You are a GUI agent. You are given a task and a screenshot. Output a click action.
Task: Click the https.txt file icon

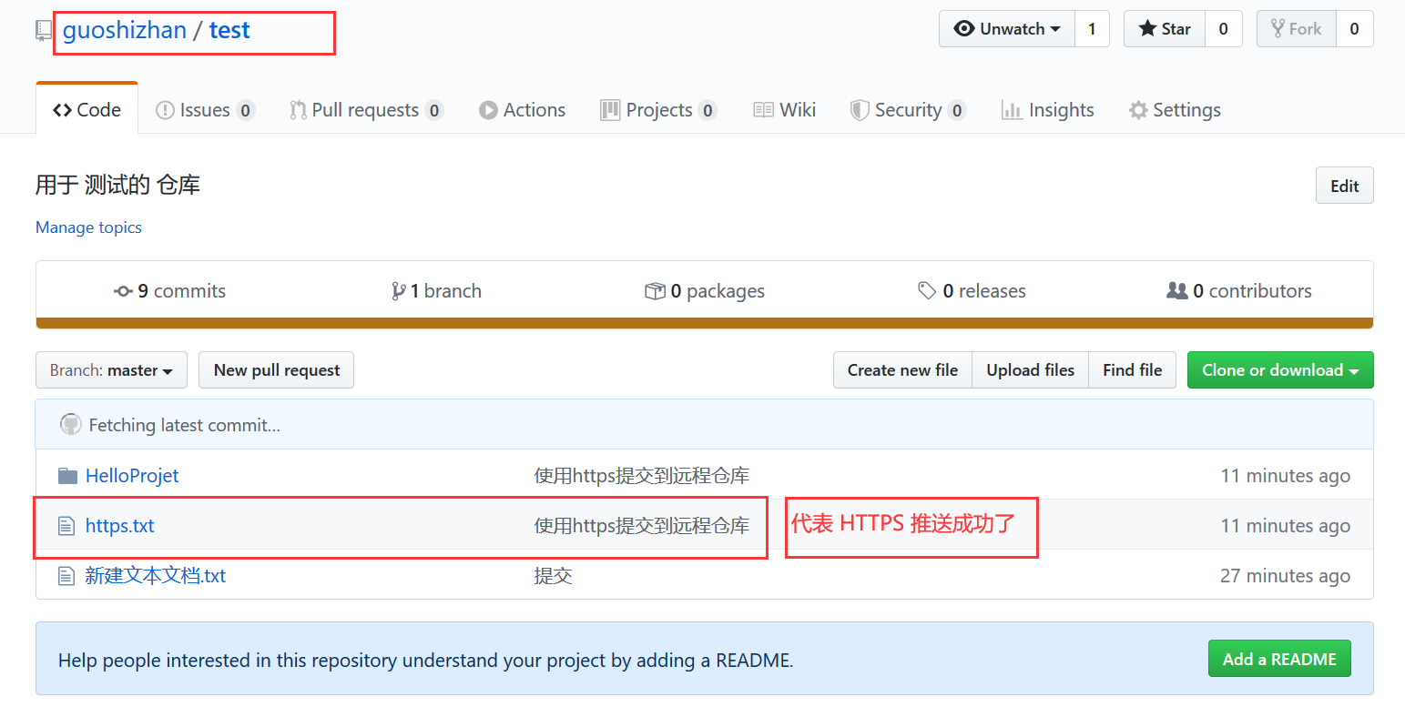pos(66,526)
